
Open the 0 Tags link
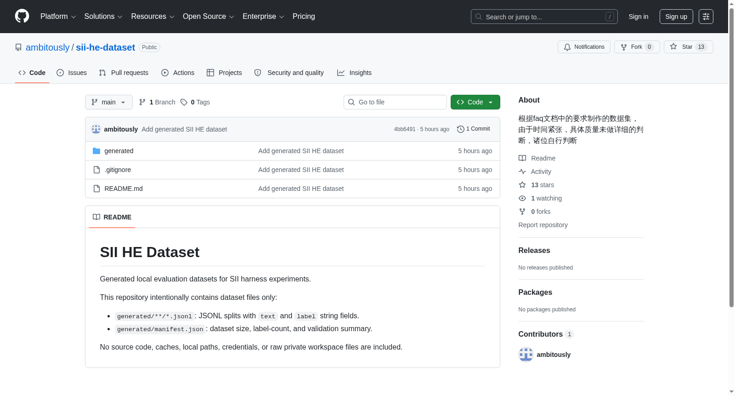click(x=195, y=102)
